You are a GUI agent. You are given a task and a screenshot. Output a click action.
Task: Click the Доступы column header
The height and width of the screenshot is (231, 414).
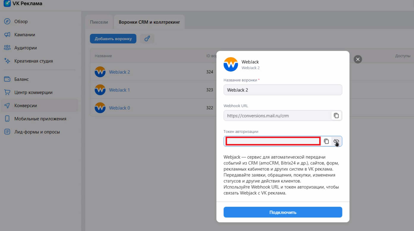[403, 56]
